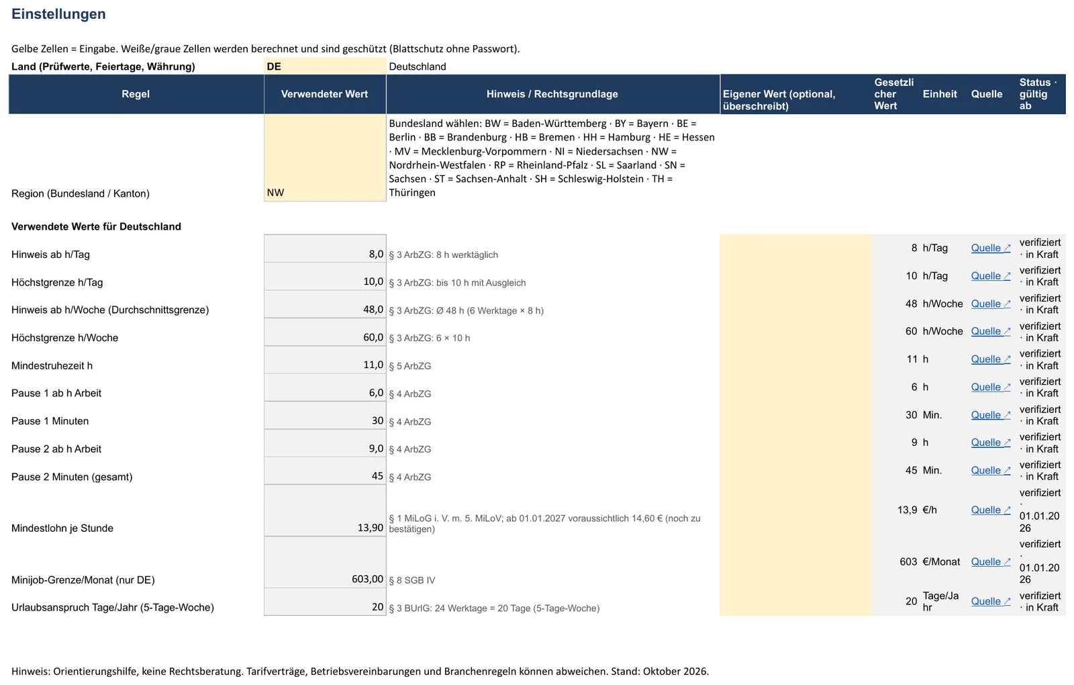Select the Verwendeter Wert cell showing 13,90

(x=325, y=510)
